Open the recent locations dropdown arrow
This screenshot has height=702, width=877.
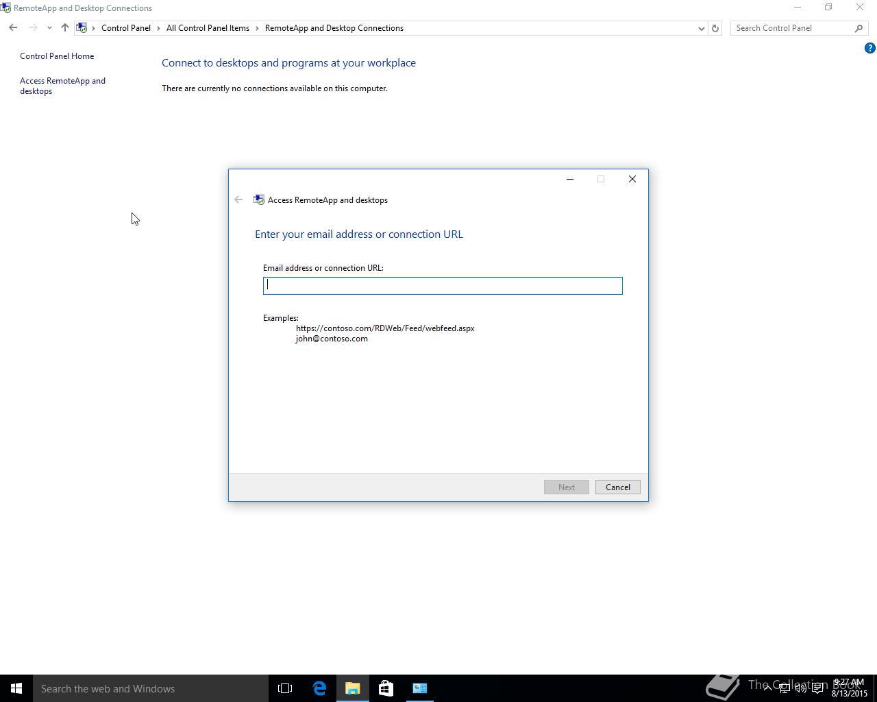coord(49,28)
